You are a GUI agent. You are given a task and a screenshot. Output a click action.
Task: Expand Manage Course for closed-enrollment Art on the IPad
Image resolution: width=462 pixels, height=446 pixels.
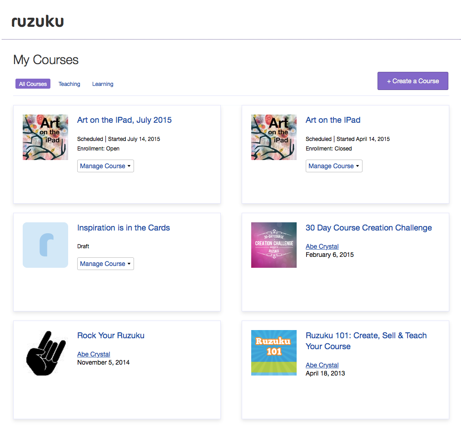334,166
